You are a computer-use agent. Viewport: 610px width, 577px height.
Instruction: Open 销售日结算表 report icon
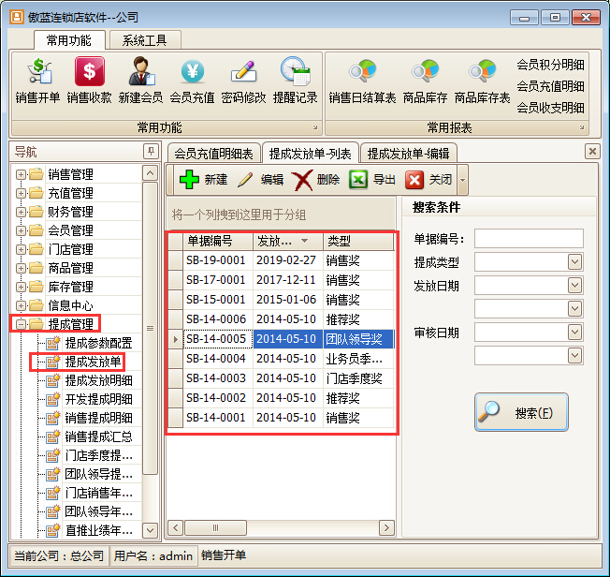tap(362, 80)
